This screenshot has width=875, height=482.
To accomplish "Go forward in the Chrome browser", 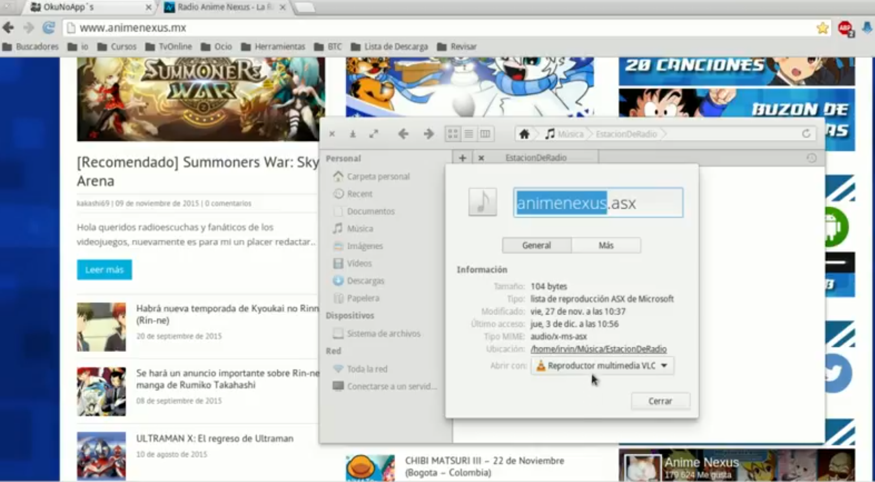I will [28, 28].
